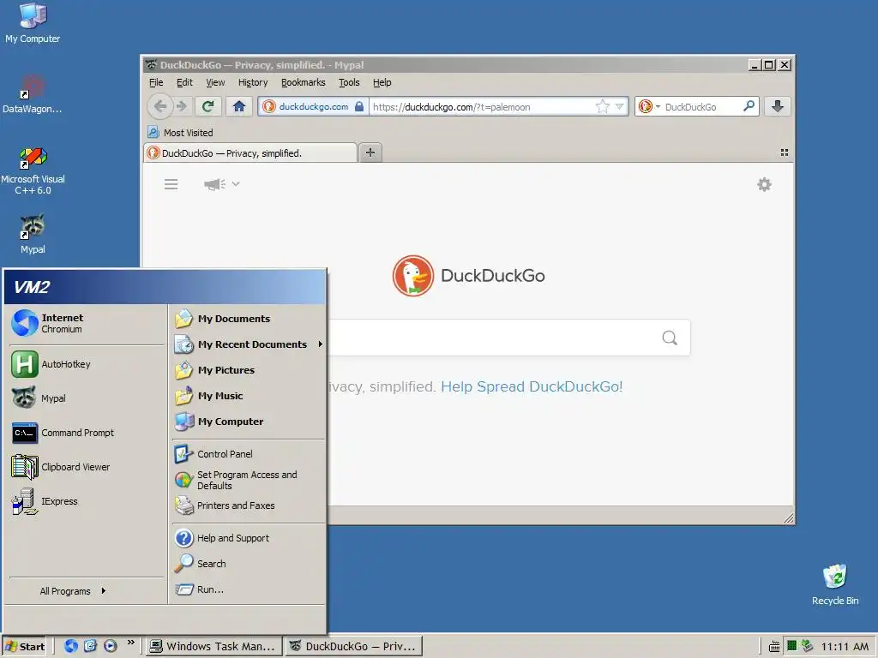Click the DuckDuckGo duck logo
The width and height of the screenshot is (878, 658).
tap(412, 275)
